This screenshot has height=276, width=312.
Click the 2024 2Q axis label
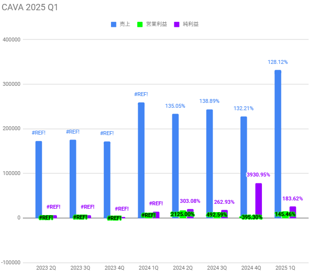(183, 268)
